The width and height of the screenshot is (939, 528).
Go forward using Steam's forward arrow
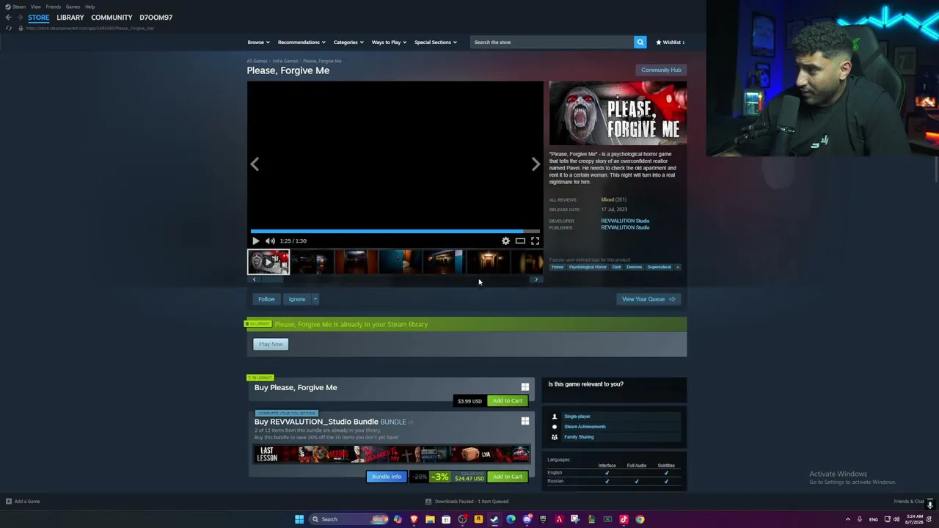19,17
